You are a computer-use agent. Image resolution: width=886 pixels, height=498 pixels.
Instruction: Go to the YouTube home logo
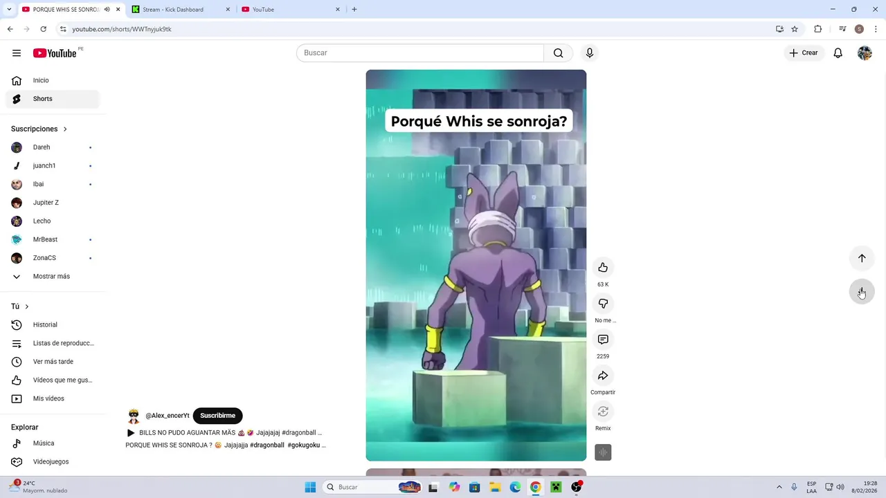coord(55,53)
